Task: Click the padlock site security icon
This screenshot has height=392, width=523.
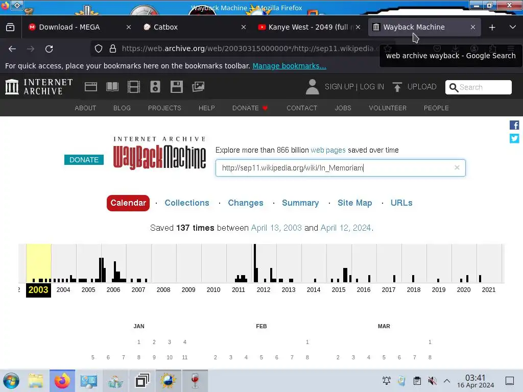Action: 113,48
